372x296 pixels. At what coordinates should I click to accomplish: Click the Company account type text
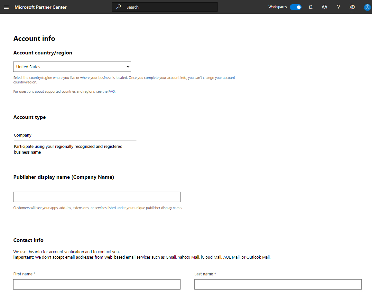pos(23,135)
